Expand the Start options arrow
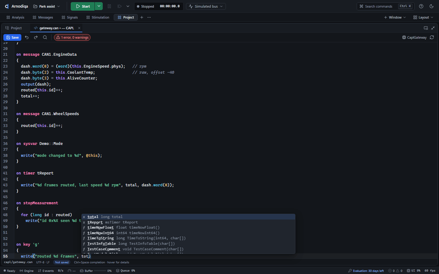Viewport: 439px width, 274px height. click(99, 6)
